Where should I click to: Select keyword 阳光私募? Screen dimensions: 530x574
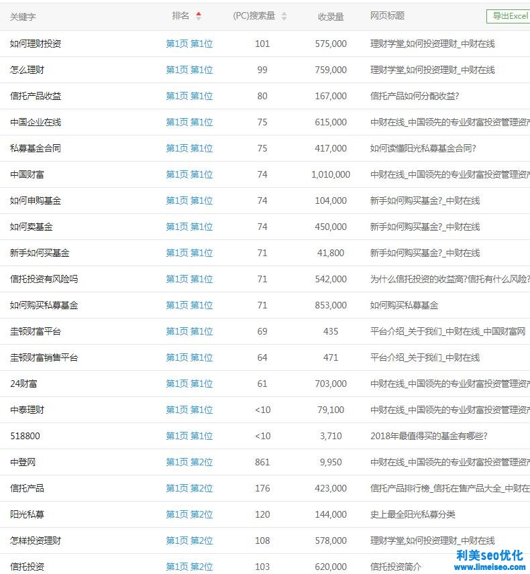(x=27, y=515)
